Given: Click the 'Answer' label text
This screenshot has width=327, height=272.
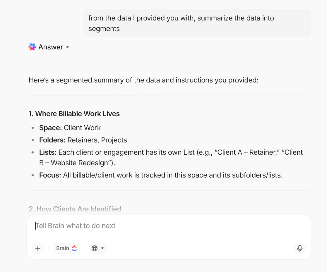Looking at the screenshot, I should point(51,47).
